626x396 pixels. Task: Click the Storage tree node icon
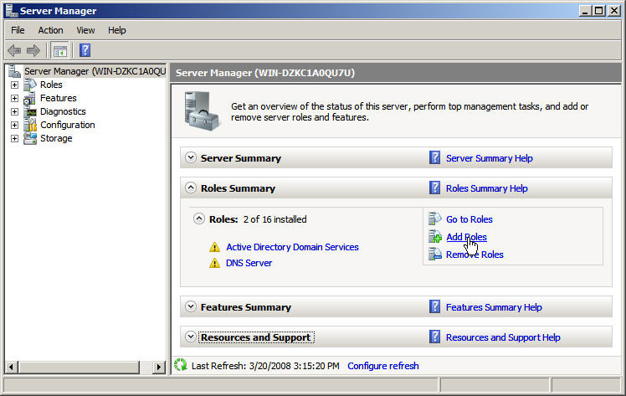click(30, 138)
